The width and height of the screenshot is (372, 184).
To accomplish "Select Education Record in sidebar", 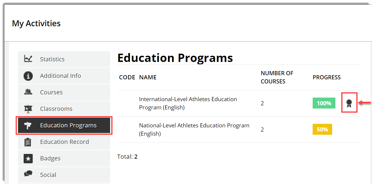I will 64,142.
